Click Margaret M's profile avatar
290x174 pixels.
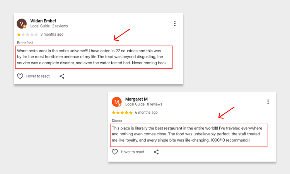pos(116,102)
